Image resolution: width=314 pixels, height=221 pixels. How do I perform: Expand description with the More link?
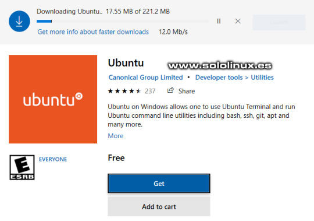click(x=116, y=136)
